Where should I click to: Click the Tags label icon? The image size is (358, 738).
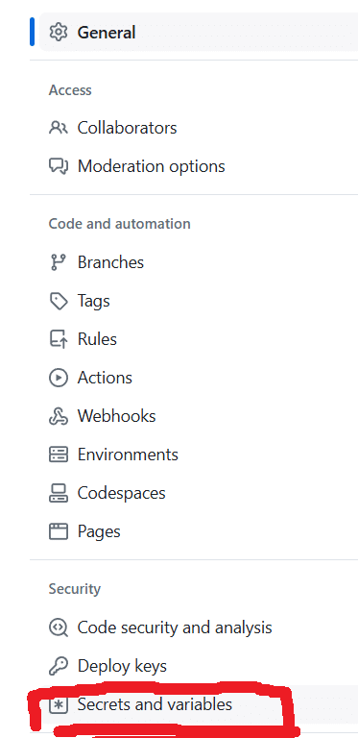click(x=59, y=301)
